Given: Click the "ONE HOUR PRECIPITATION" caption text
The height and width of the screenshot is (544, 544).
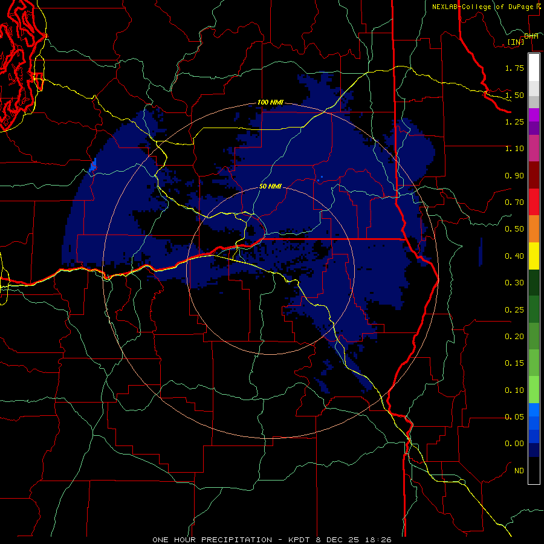Looking at the screenshot, I should click(x=212, y=540).
